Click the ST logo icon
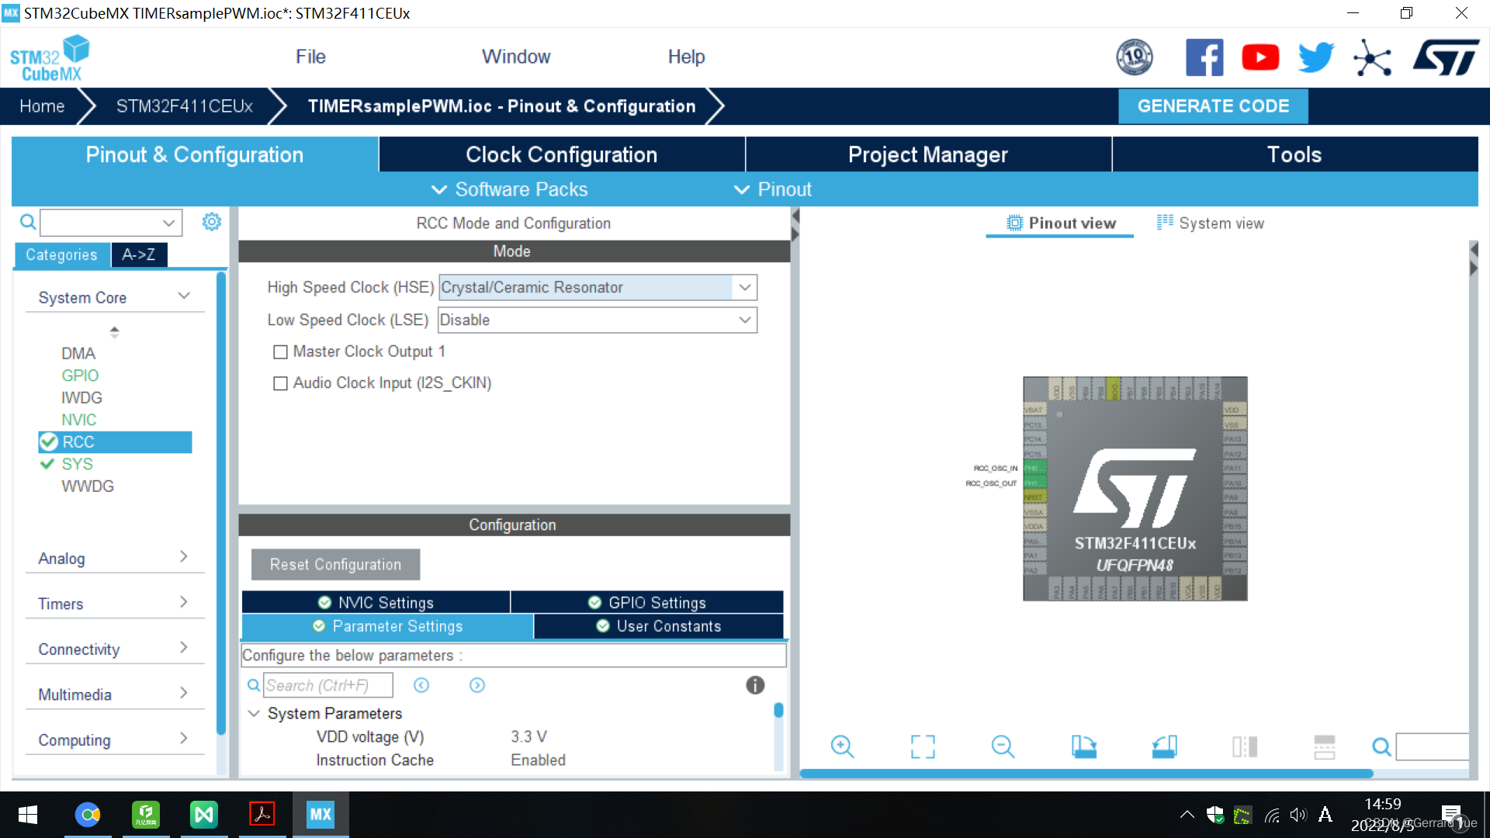The width and height of the screenshot is (1490, 838). (1445, 57)
